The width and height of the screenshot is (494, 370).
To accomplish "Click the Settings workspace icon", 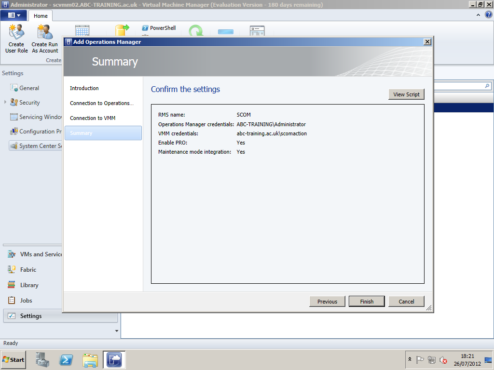I will [x=12, y=316].
